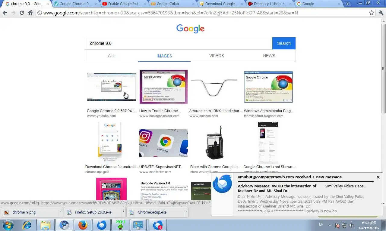This screenshot has height=231, width=386.
Task: Open Firefox from the taskbar
Action: tap(83, 225)
